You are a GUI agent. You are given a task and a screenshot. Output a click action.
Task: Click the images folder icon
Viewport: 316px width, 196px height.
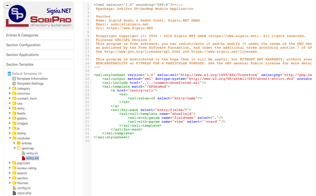14,123
